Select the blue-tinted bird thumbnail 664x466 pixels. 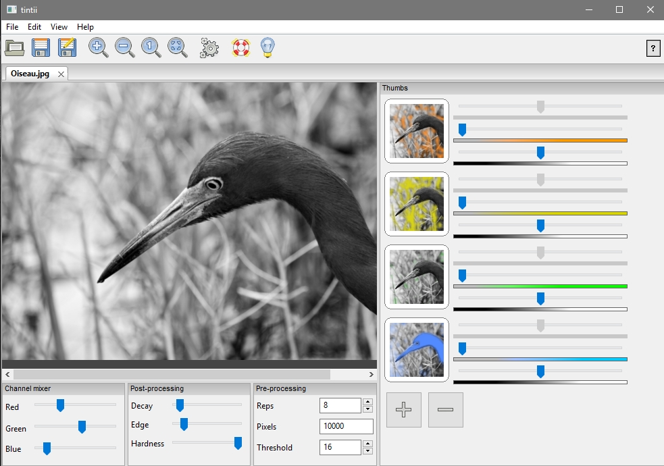pos(416,350)
